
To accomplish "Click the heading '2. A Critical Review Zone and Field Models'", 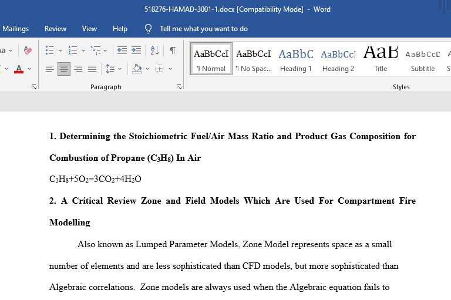I will click(233, 200).
